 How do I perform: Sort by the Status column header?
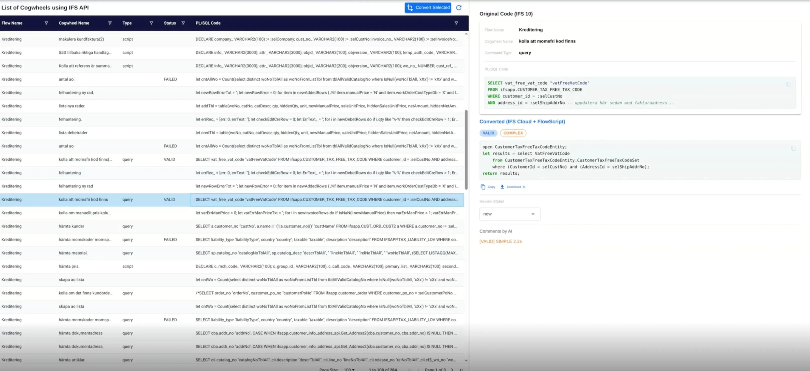click(x=170, y=23)
